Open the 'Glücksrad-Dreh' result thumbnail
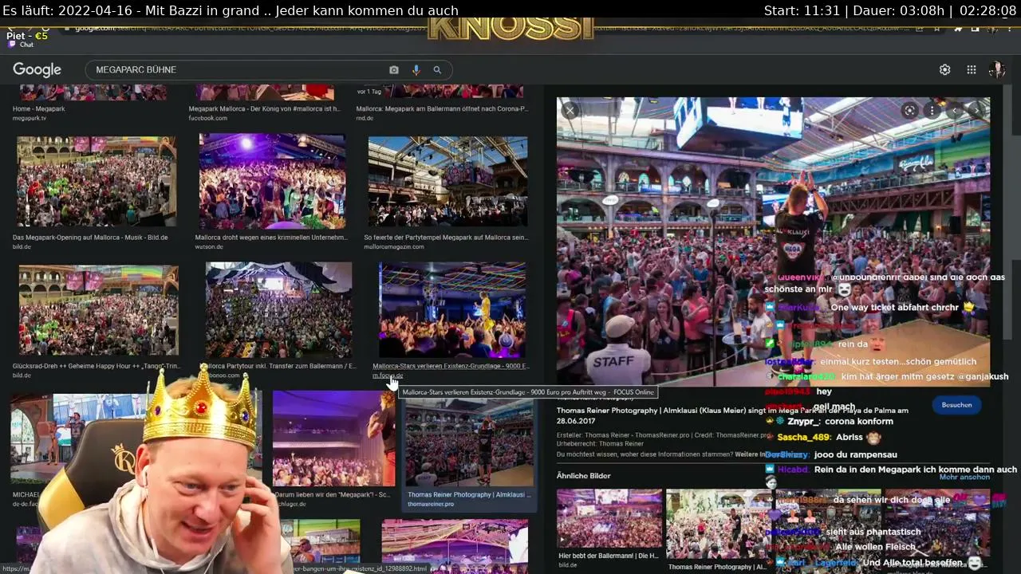This screenshot has width=1021, height=574. click(x=99, y=309)
